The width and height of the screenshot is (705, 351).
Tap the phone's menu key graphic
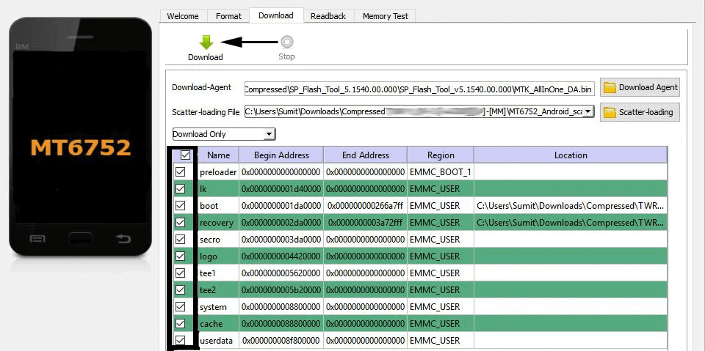[37, 239]
